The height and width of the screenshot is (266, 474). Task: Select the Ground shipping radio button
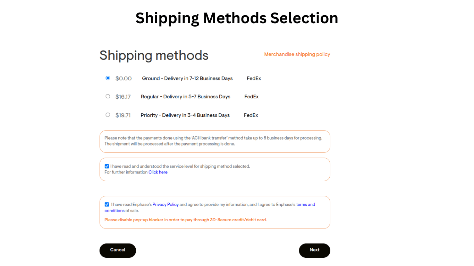point(108,78)
